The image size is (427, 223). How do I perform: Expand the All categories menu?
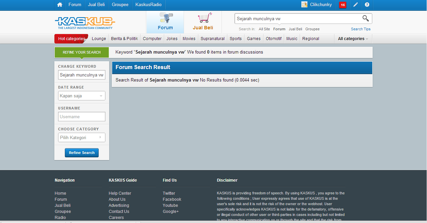point(353,39)
